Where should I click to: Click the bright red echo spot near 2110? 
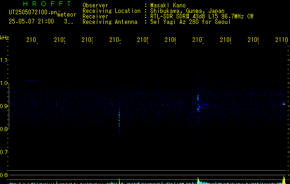tap(284, 104)
